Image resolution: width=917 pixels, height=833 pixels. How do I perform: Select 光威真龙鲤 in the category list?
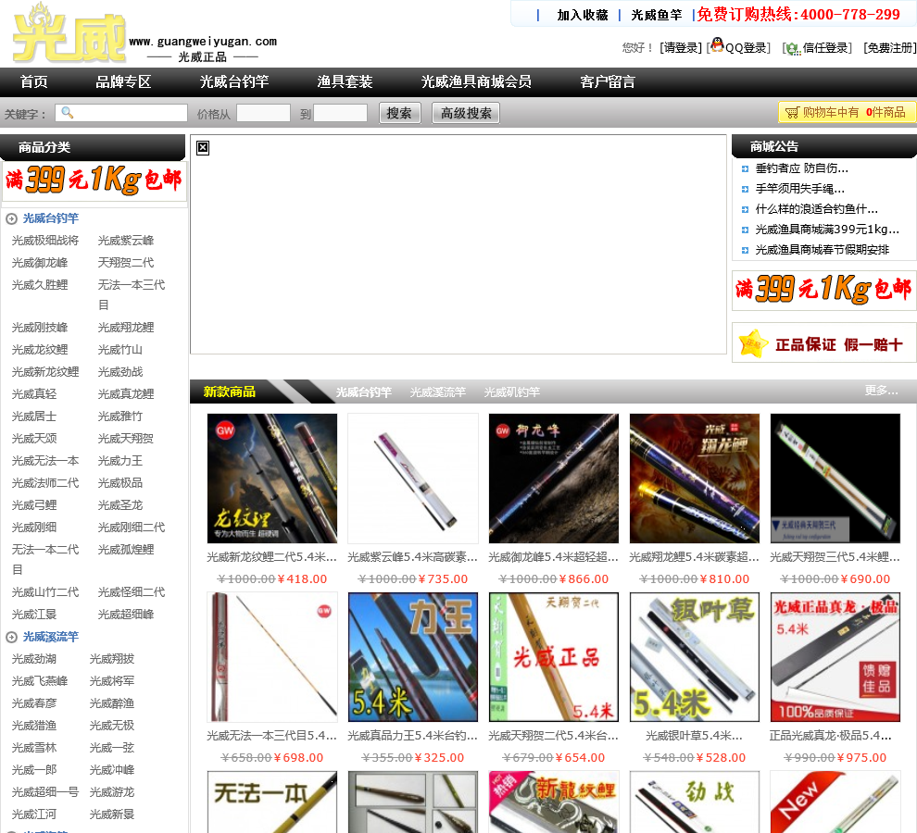coord(126,394)
